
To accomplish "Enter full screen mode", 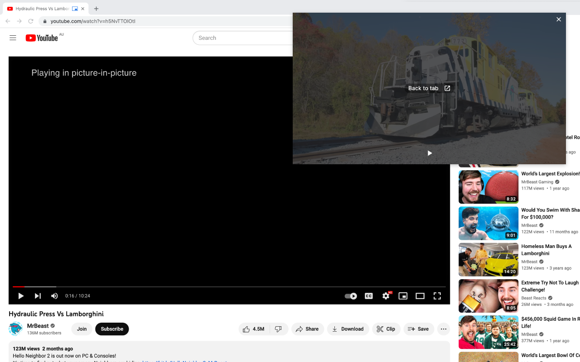I will pyautogui.click(x=437, y=296).
